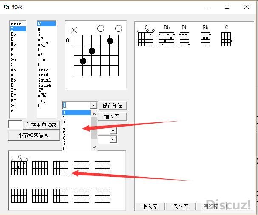The width and height of the screenshot is (258, 215).
Task: Open the fret number combo box arrow
Action: click(94, 105)
